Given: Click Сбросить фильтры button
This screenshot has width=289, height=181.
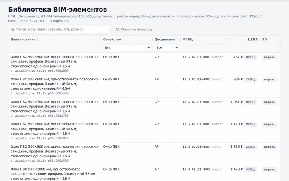Looking at the screenshot, I should (x=134, y=29).
